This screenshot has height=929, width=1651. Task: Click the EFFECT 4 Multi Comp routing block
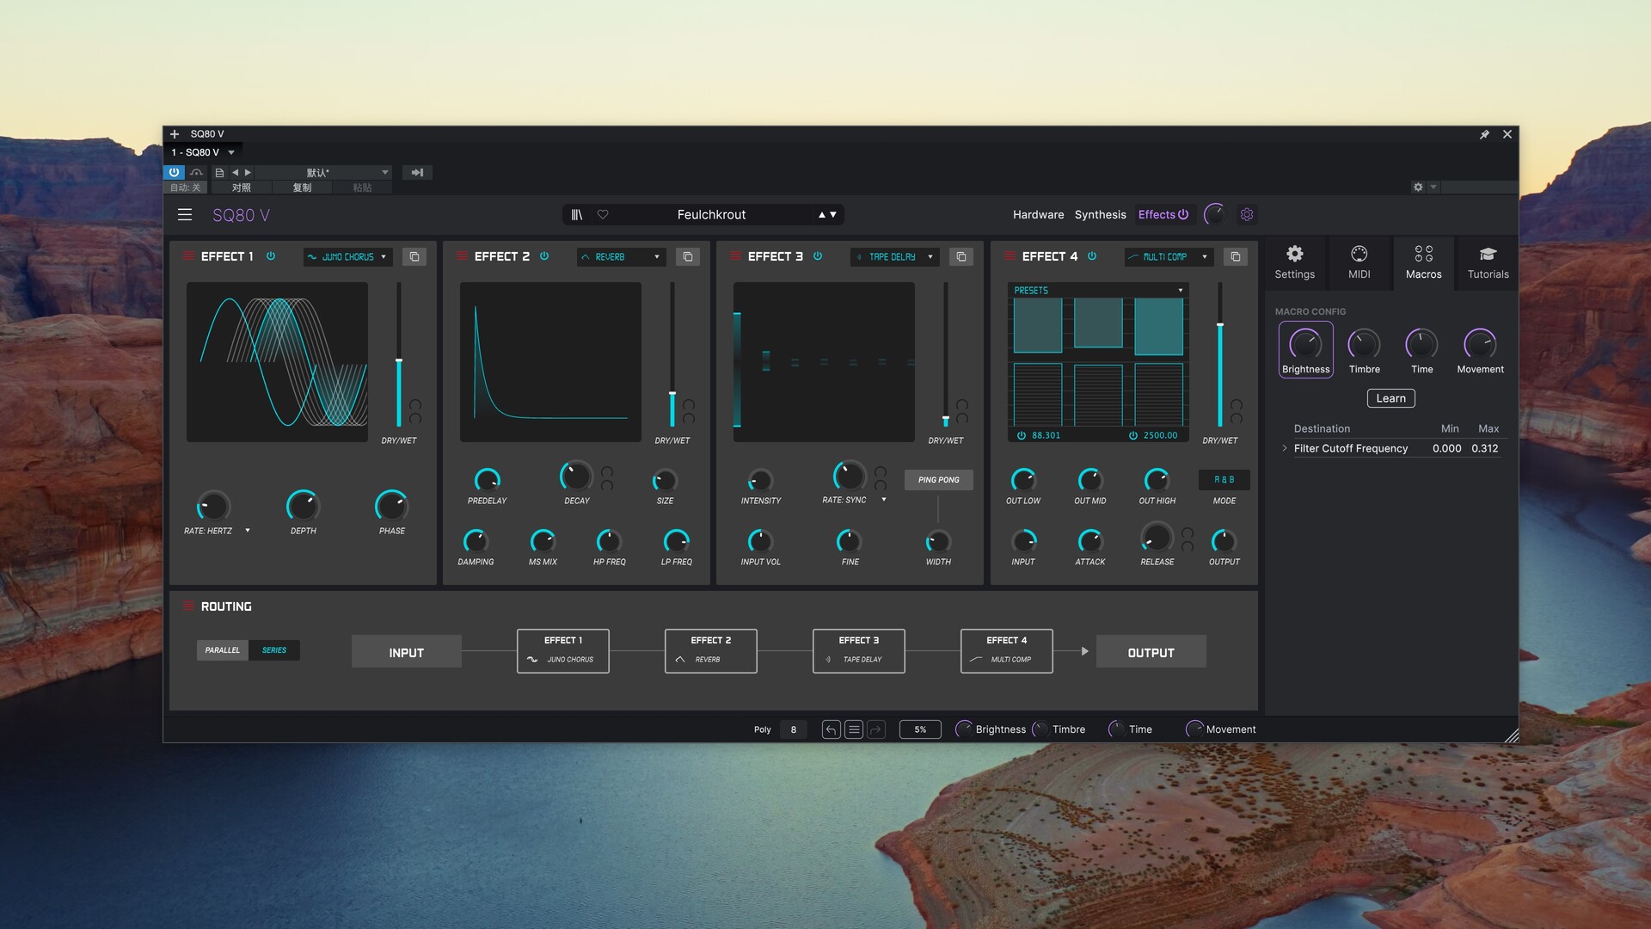[x=1007, y=651]
